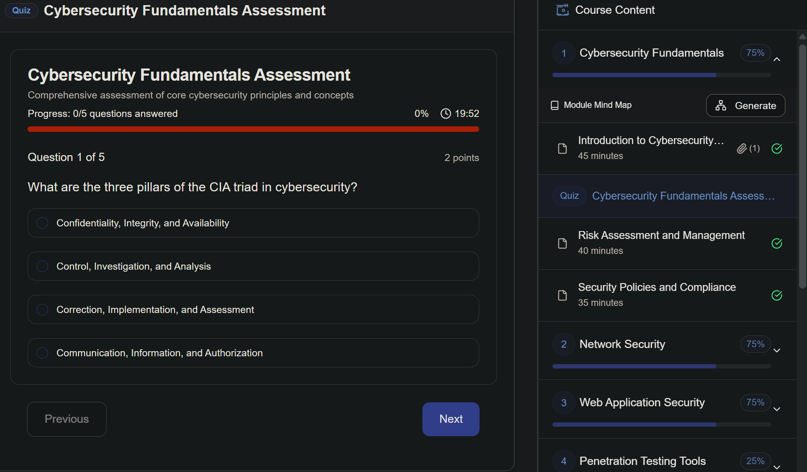Viewport: 807px width, 472px height.
Task: Collapse the Cybersecurity Fundamentals module
Action: pyautogui.click(x=777, y=59)
